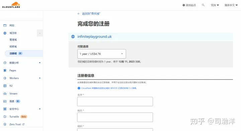
Task: Click the external link icon beside Zero Trust
Action: (x=23, y=124)
